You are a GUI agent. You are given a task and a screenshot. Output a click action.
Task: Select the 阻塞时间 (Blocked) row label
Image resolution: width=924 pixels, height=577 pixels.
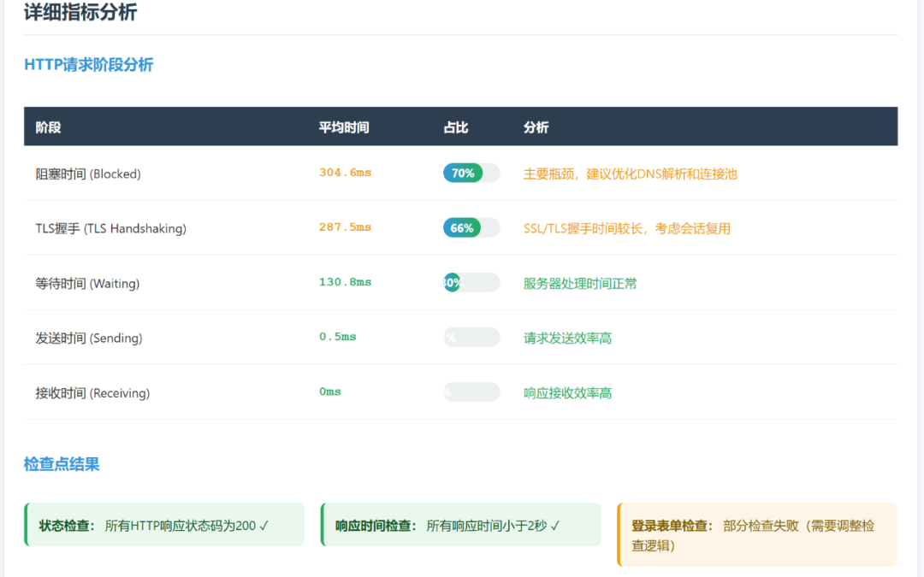pos(88,174)
